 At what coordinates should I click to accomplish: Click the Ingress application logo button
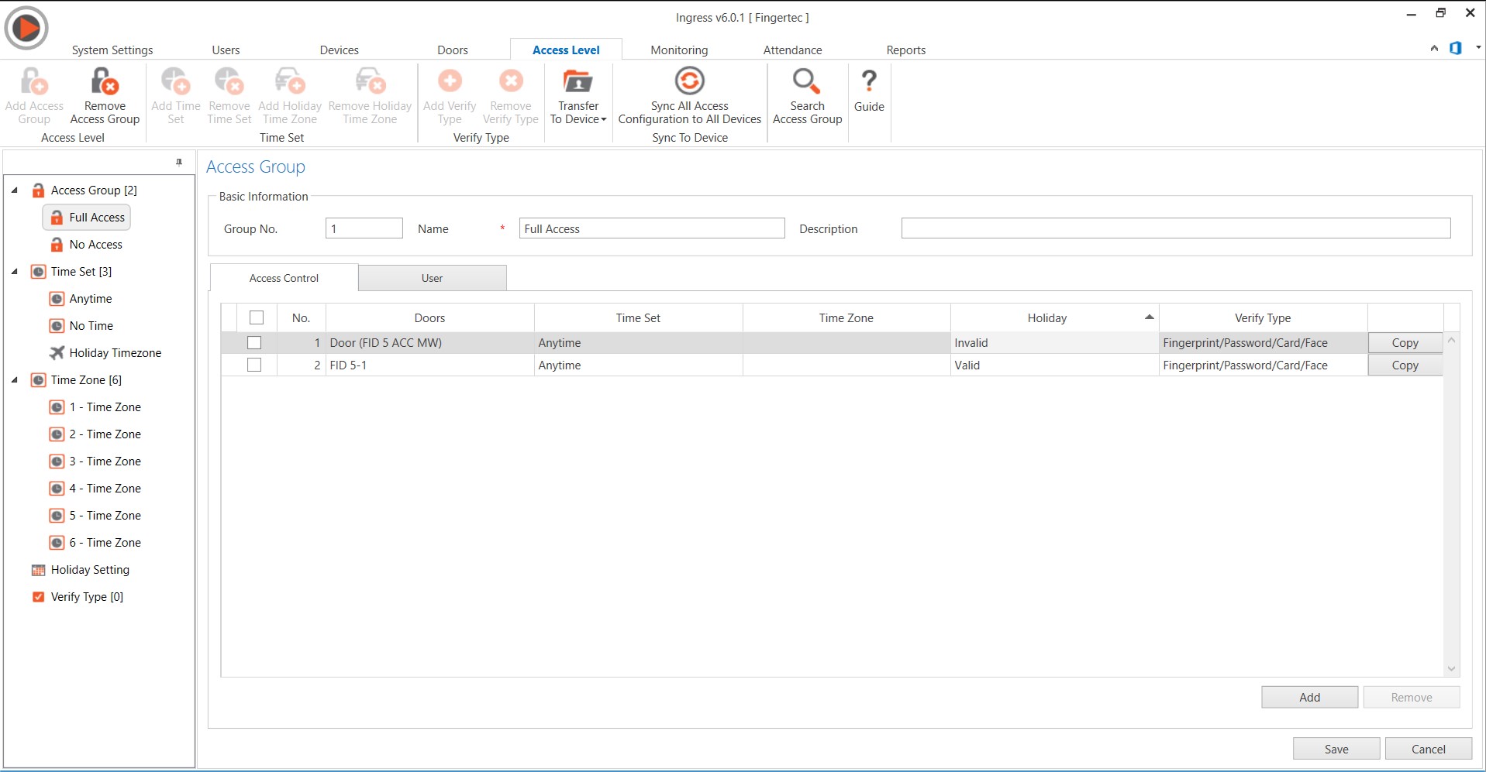click(x=26, y=28)
